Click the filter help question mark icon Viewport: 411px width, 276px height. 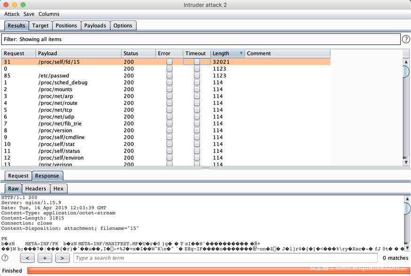coord(406,39)
